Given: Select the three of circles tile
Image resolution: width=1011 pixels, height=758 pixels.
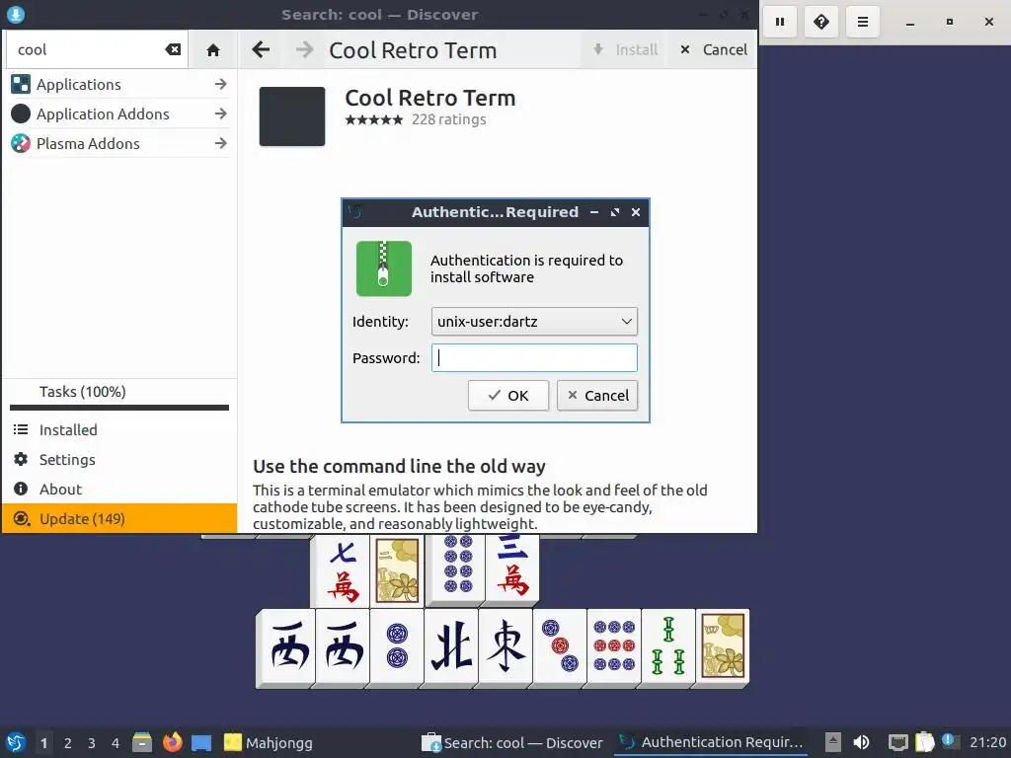Looking at the screenshot, I should [560, 646].
